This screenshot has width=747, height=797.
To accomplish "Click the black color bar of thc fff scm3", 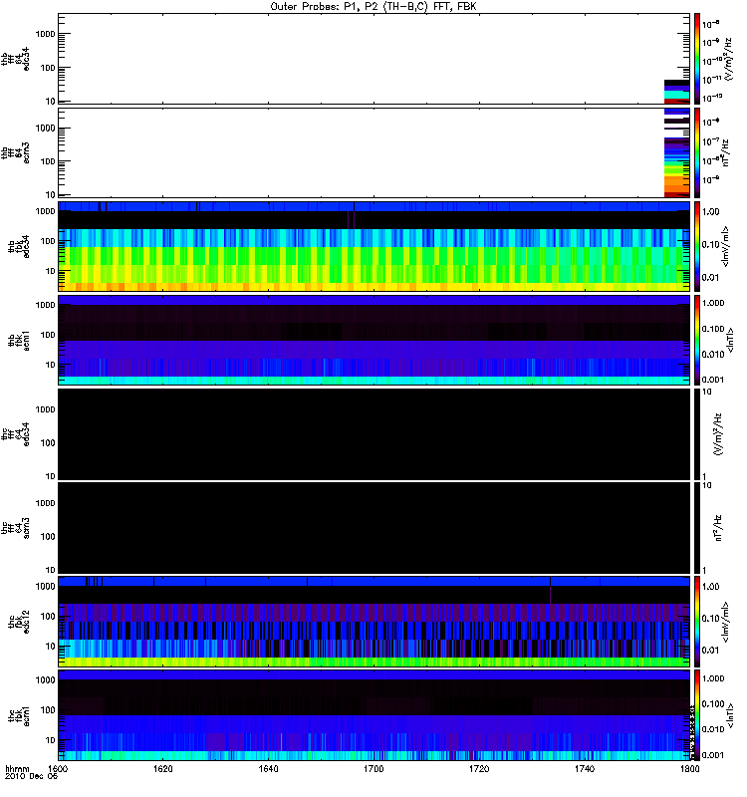I will pos(697,528).
